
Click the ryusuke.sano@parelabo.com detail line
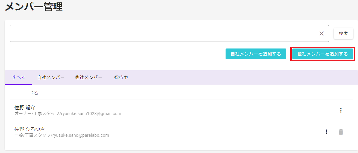coord(61,135)
